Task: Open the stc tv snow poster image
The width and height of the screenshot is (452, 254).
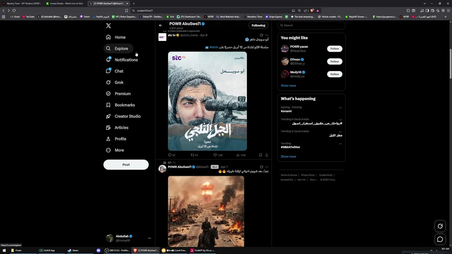Action: click(207, 101)
